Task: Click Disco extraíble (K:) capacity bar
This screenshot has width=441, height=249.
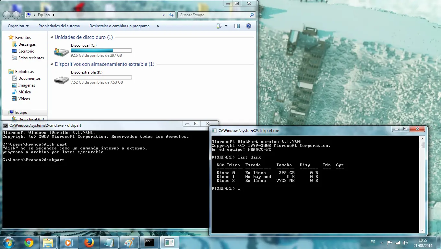Action: 101,77
